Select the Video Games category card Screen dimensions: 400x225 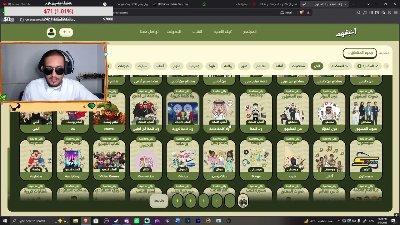click(x=109, y=160)
